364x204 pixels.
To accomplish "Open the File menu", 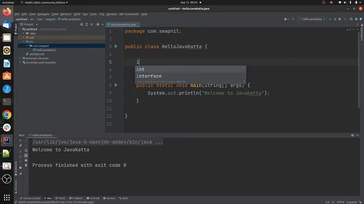I will [17, 14].
